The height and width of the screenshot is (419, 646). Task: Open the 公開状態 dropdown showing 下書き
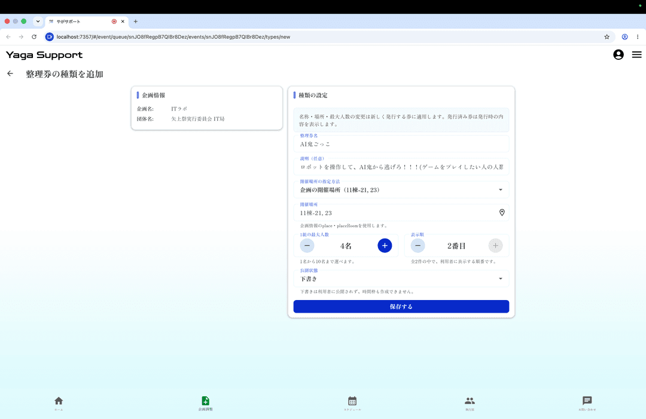tap(401, 279)
